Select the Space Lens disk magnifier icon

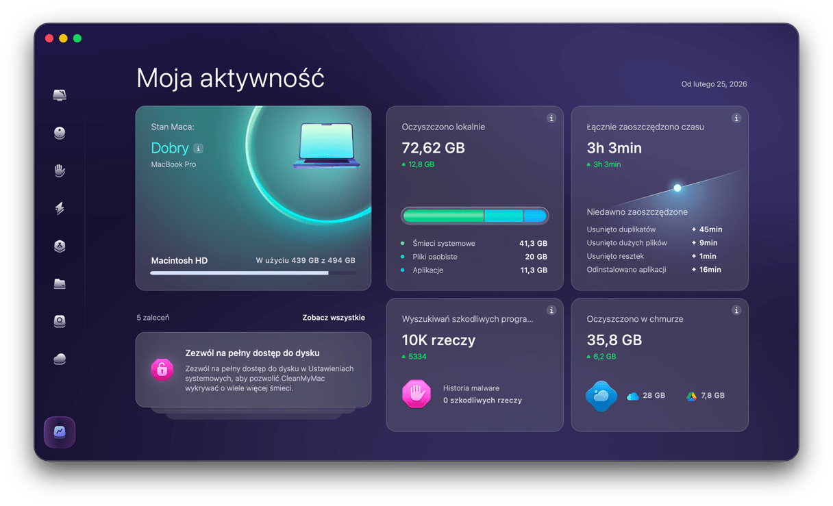pyautogui.click(x=60, y=321)
